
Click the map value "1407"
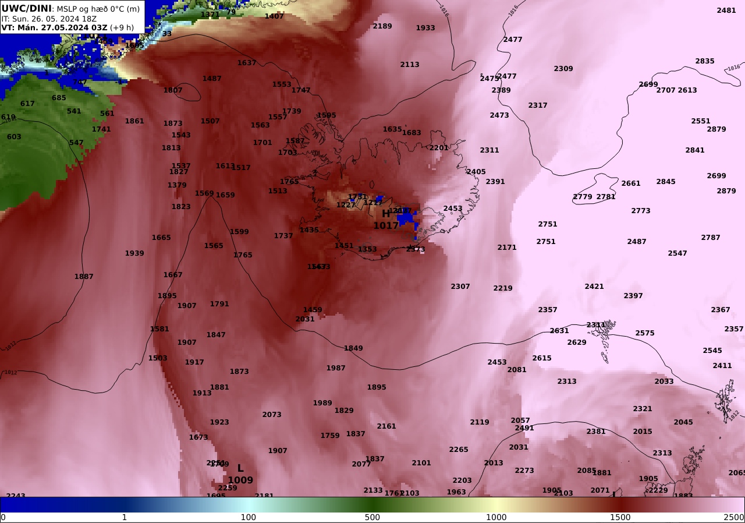pos(274,16)
